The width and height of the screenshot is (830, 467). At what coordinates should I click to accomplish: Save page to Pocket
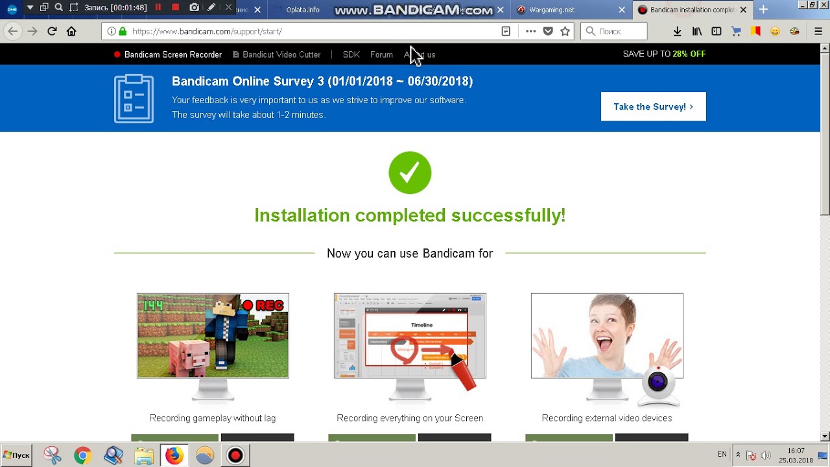click(x=548, y=31)
